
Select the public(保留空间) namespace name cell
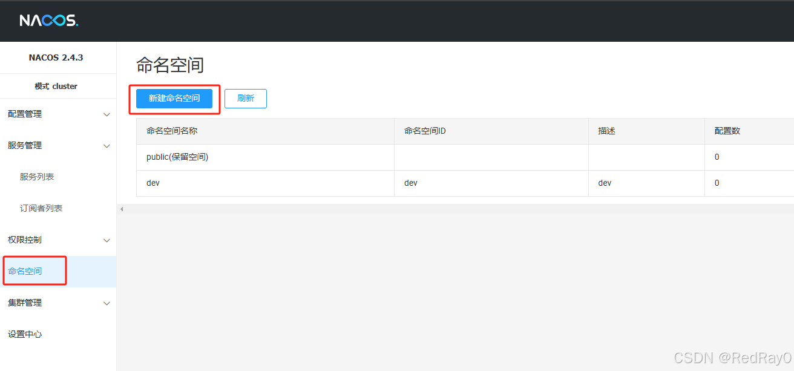(x=265, y=157)
